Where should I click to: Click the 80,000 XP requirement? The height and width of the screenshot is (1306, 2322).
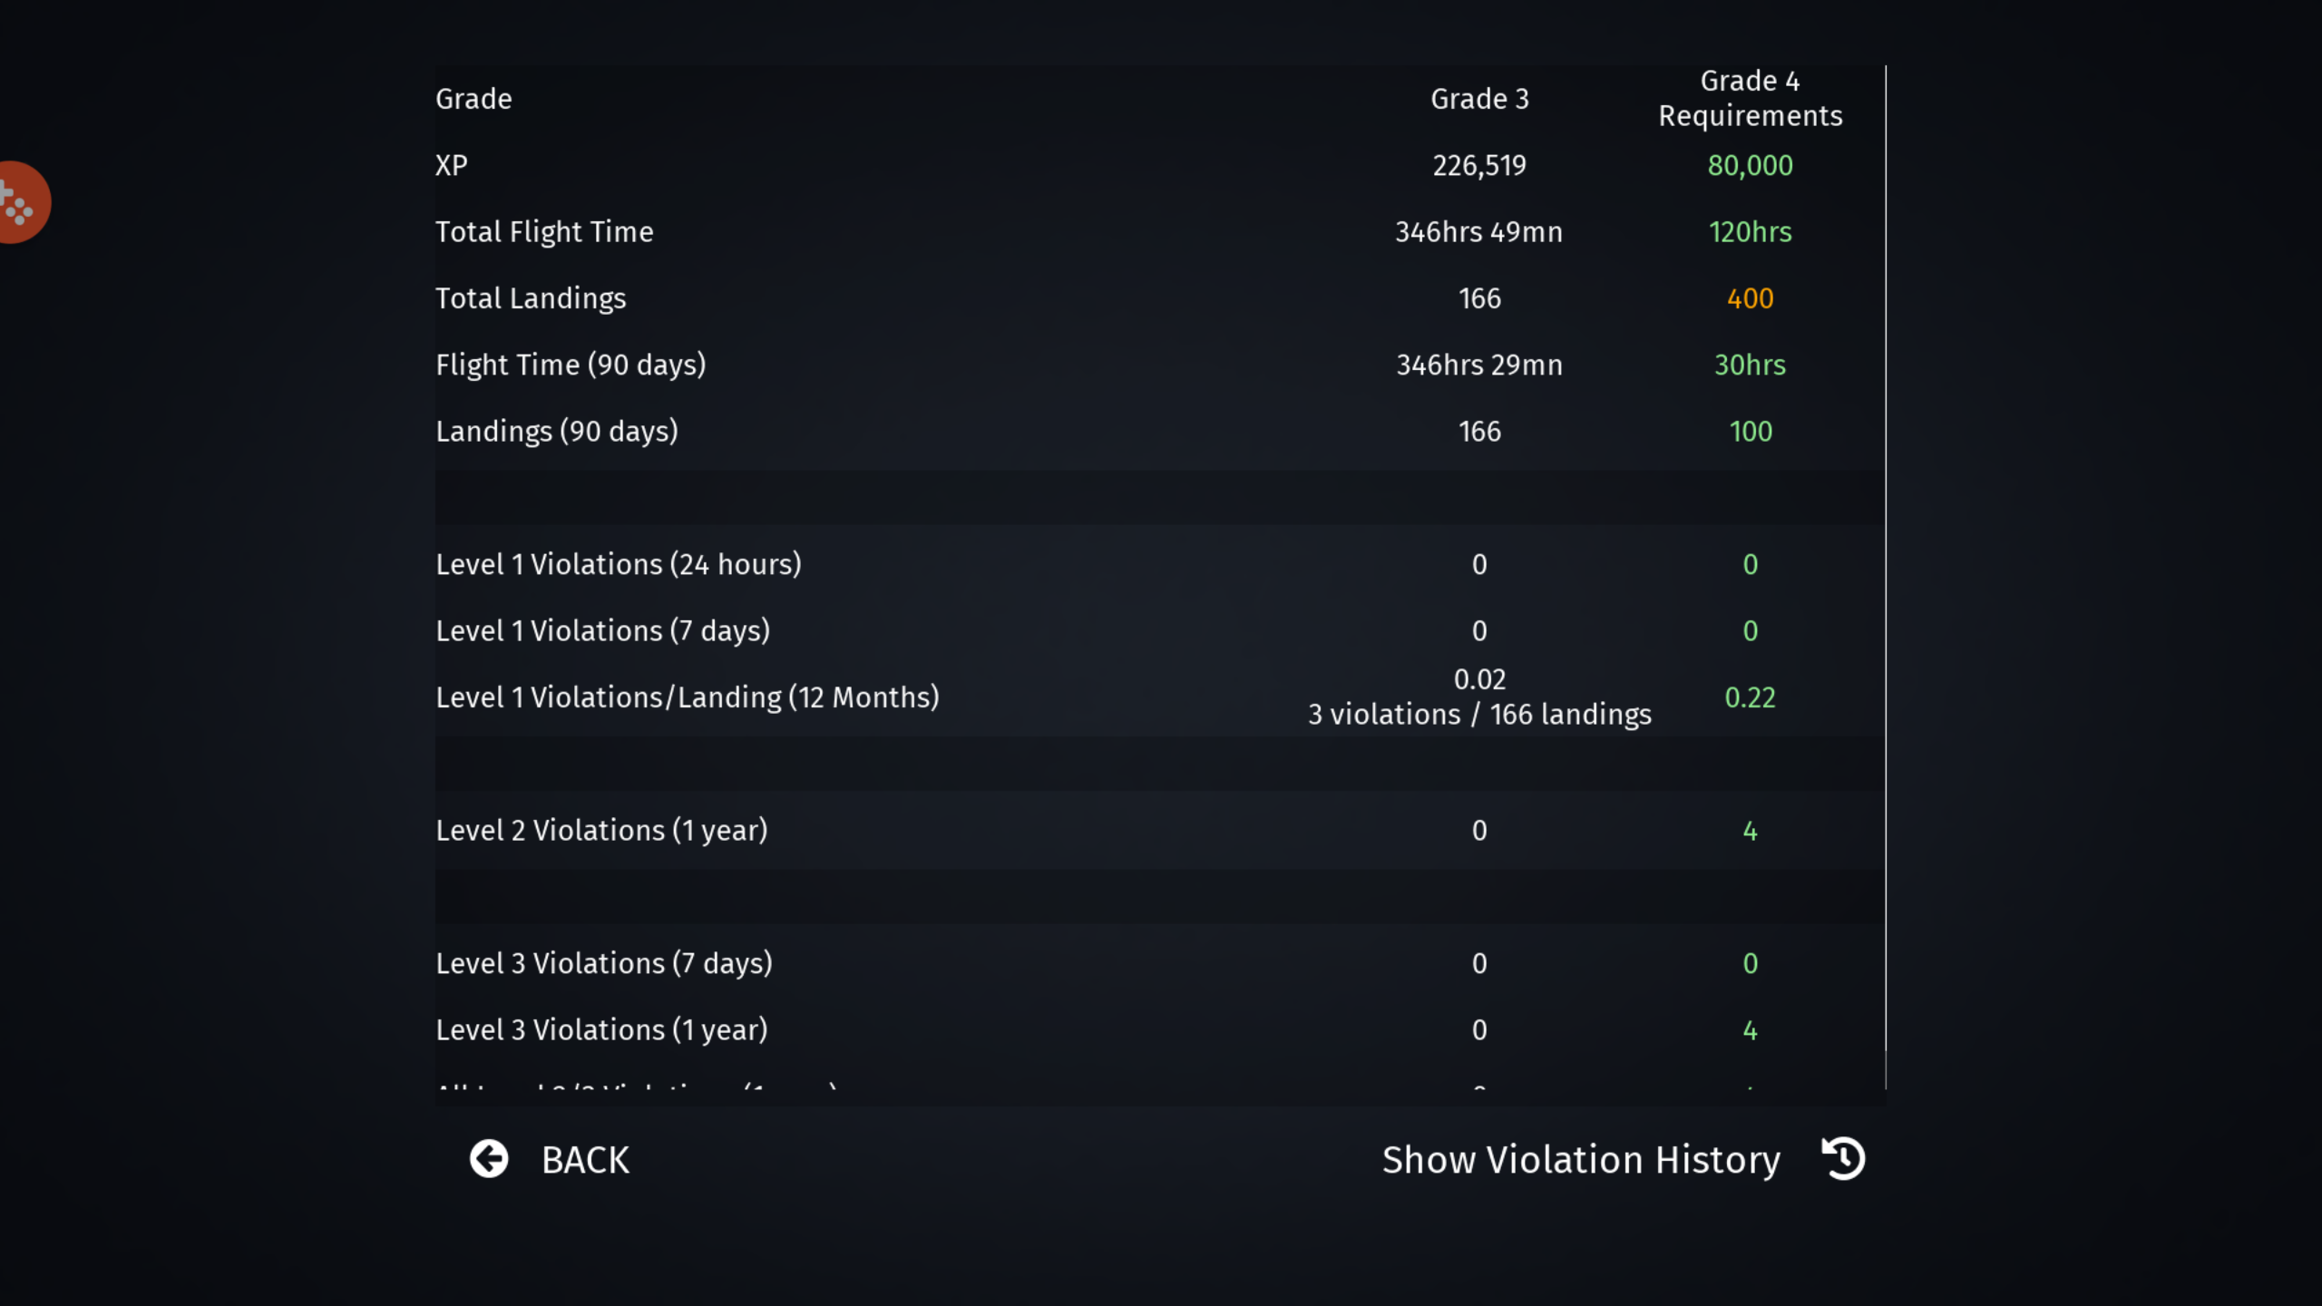tap(1750, 165)
